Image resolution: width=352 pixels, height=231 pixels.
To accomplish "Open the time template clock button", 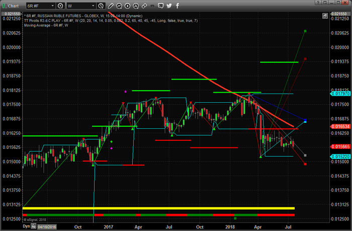I will 101,6.
